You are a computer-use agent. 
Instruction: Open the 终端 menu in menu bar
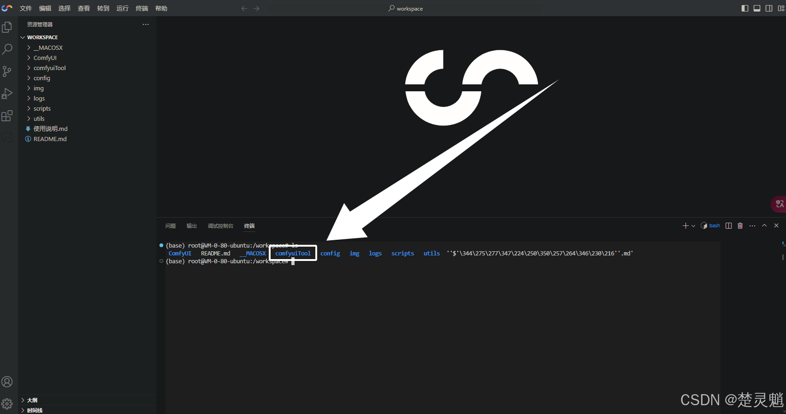[x=142, y=8]
